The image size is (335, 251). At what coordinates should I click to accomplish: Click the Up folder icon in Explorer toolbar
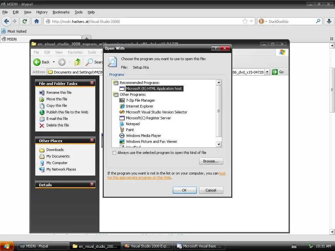[77, 62]
